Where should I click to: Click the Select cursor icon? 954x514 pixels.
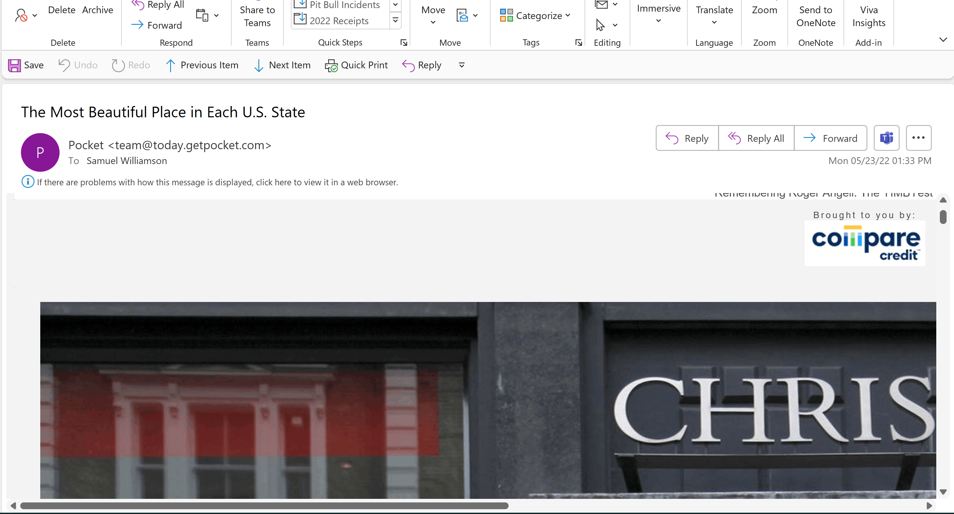(x=600, y=25)
